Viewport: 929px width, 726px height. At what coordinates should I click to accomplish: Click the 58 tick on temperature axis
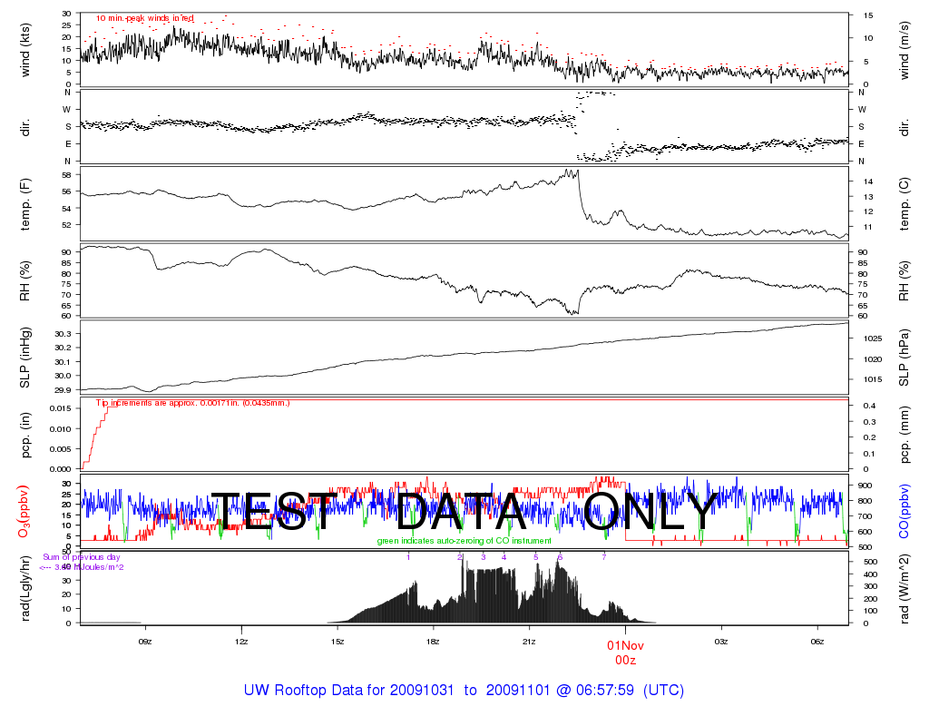click(x=66, y=175)
